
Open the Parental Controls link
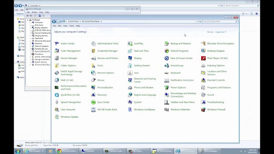pos(216,80)
